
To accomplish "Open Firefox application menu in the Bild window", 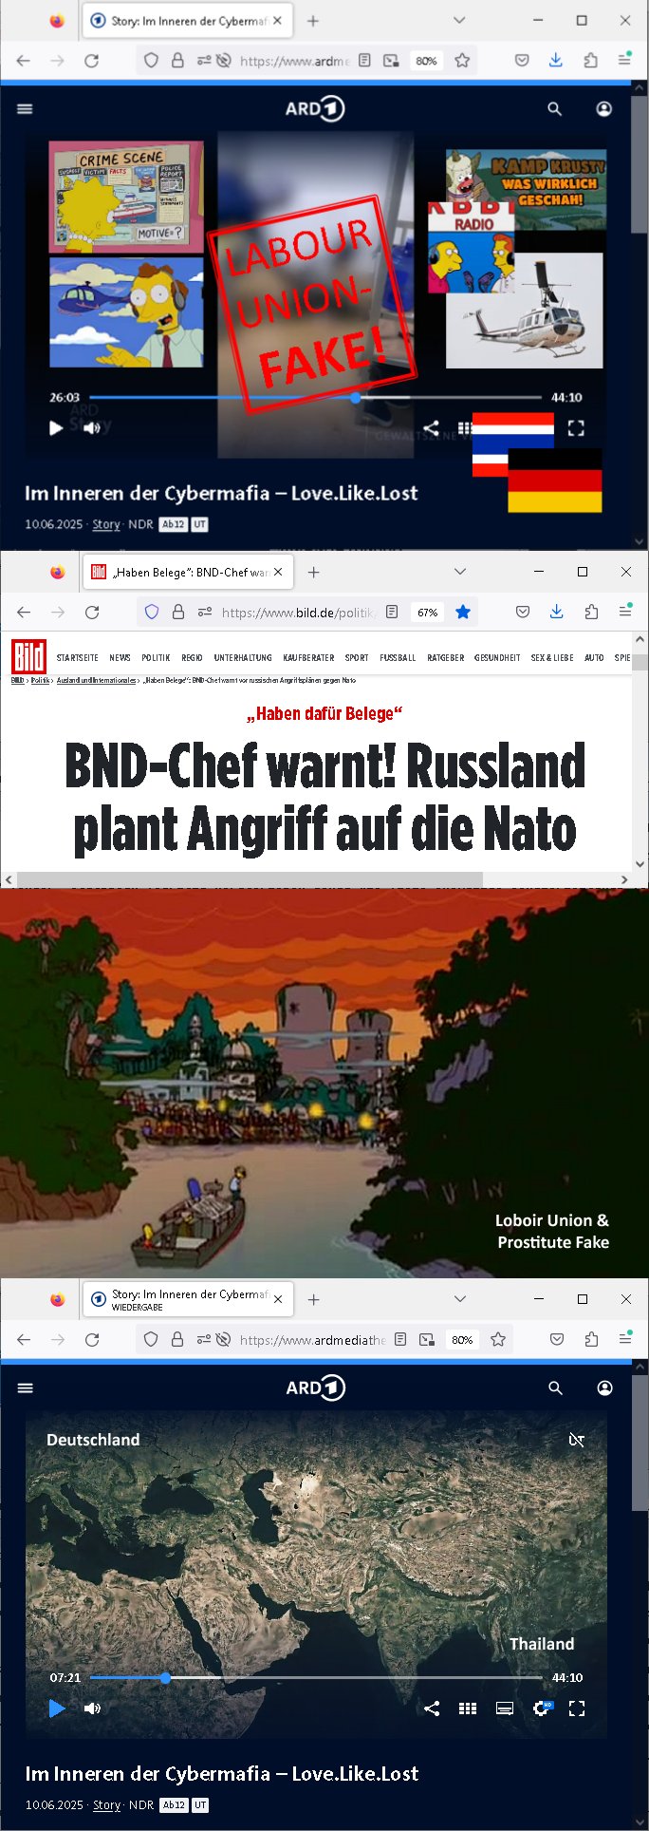I will [x=625, y=613].
